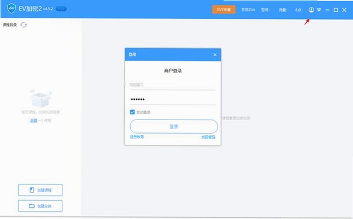Click the 创建分类 create category button
This screenshot has width=353, height=219.
[x=40, y=206]
